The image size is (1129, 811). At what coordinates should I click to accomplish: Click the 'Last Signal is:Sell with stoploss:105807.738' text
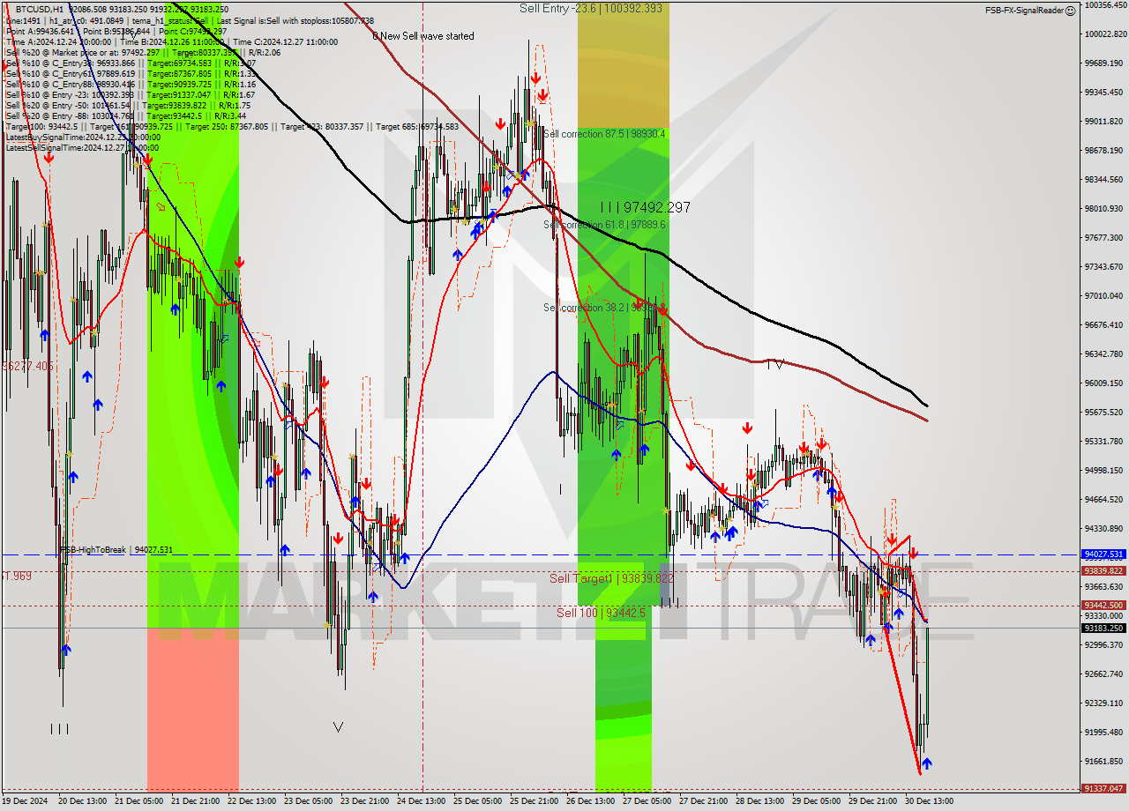(x=294, y=20)
